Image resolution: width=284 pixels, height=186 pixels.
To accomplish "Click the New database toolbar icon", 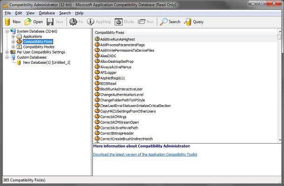I will [7, 22].
